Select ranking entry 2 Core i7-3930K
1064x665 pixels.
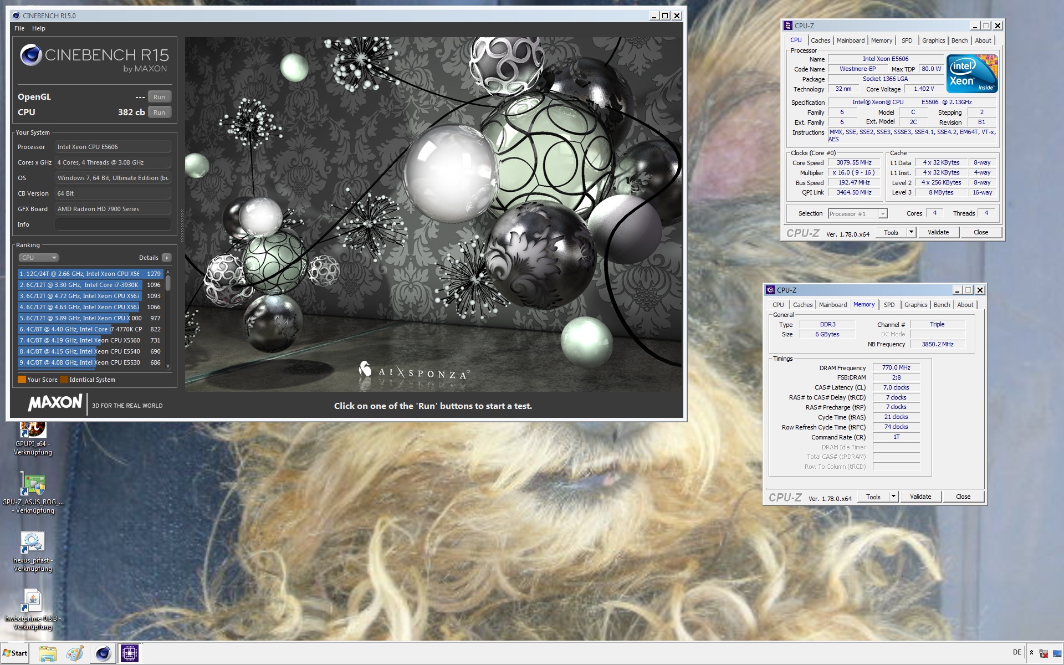pos(90,285)
